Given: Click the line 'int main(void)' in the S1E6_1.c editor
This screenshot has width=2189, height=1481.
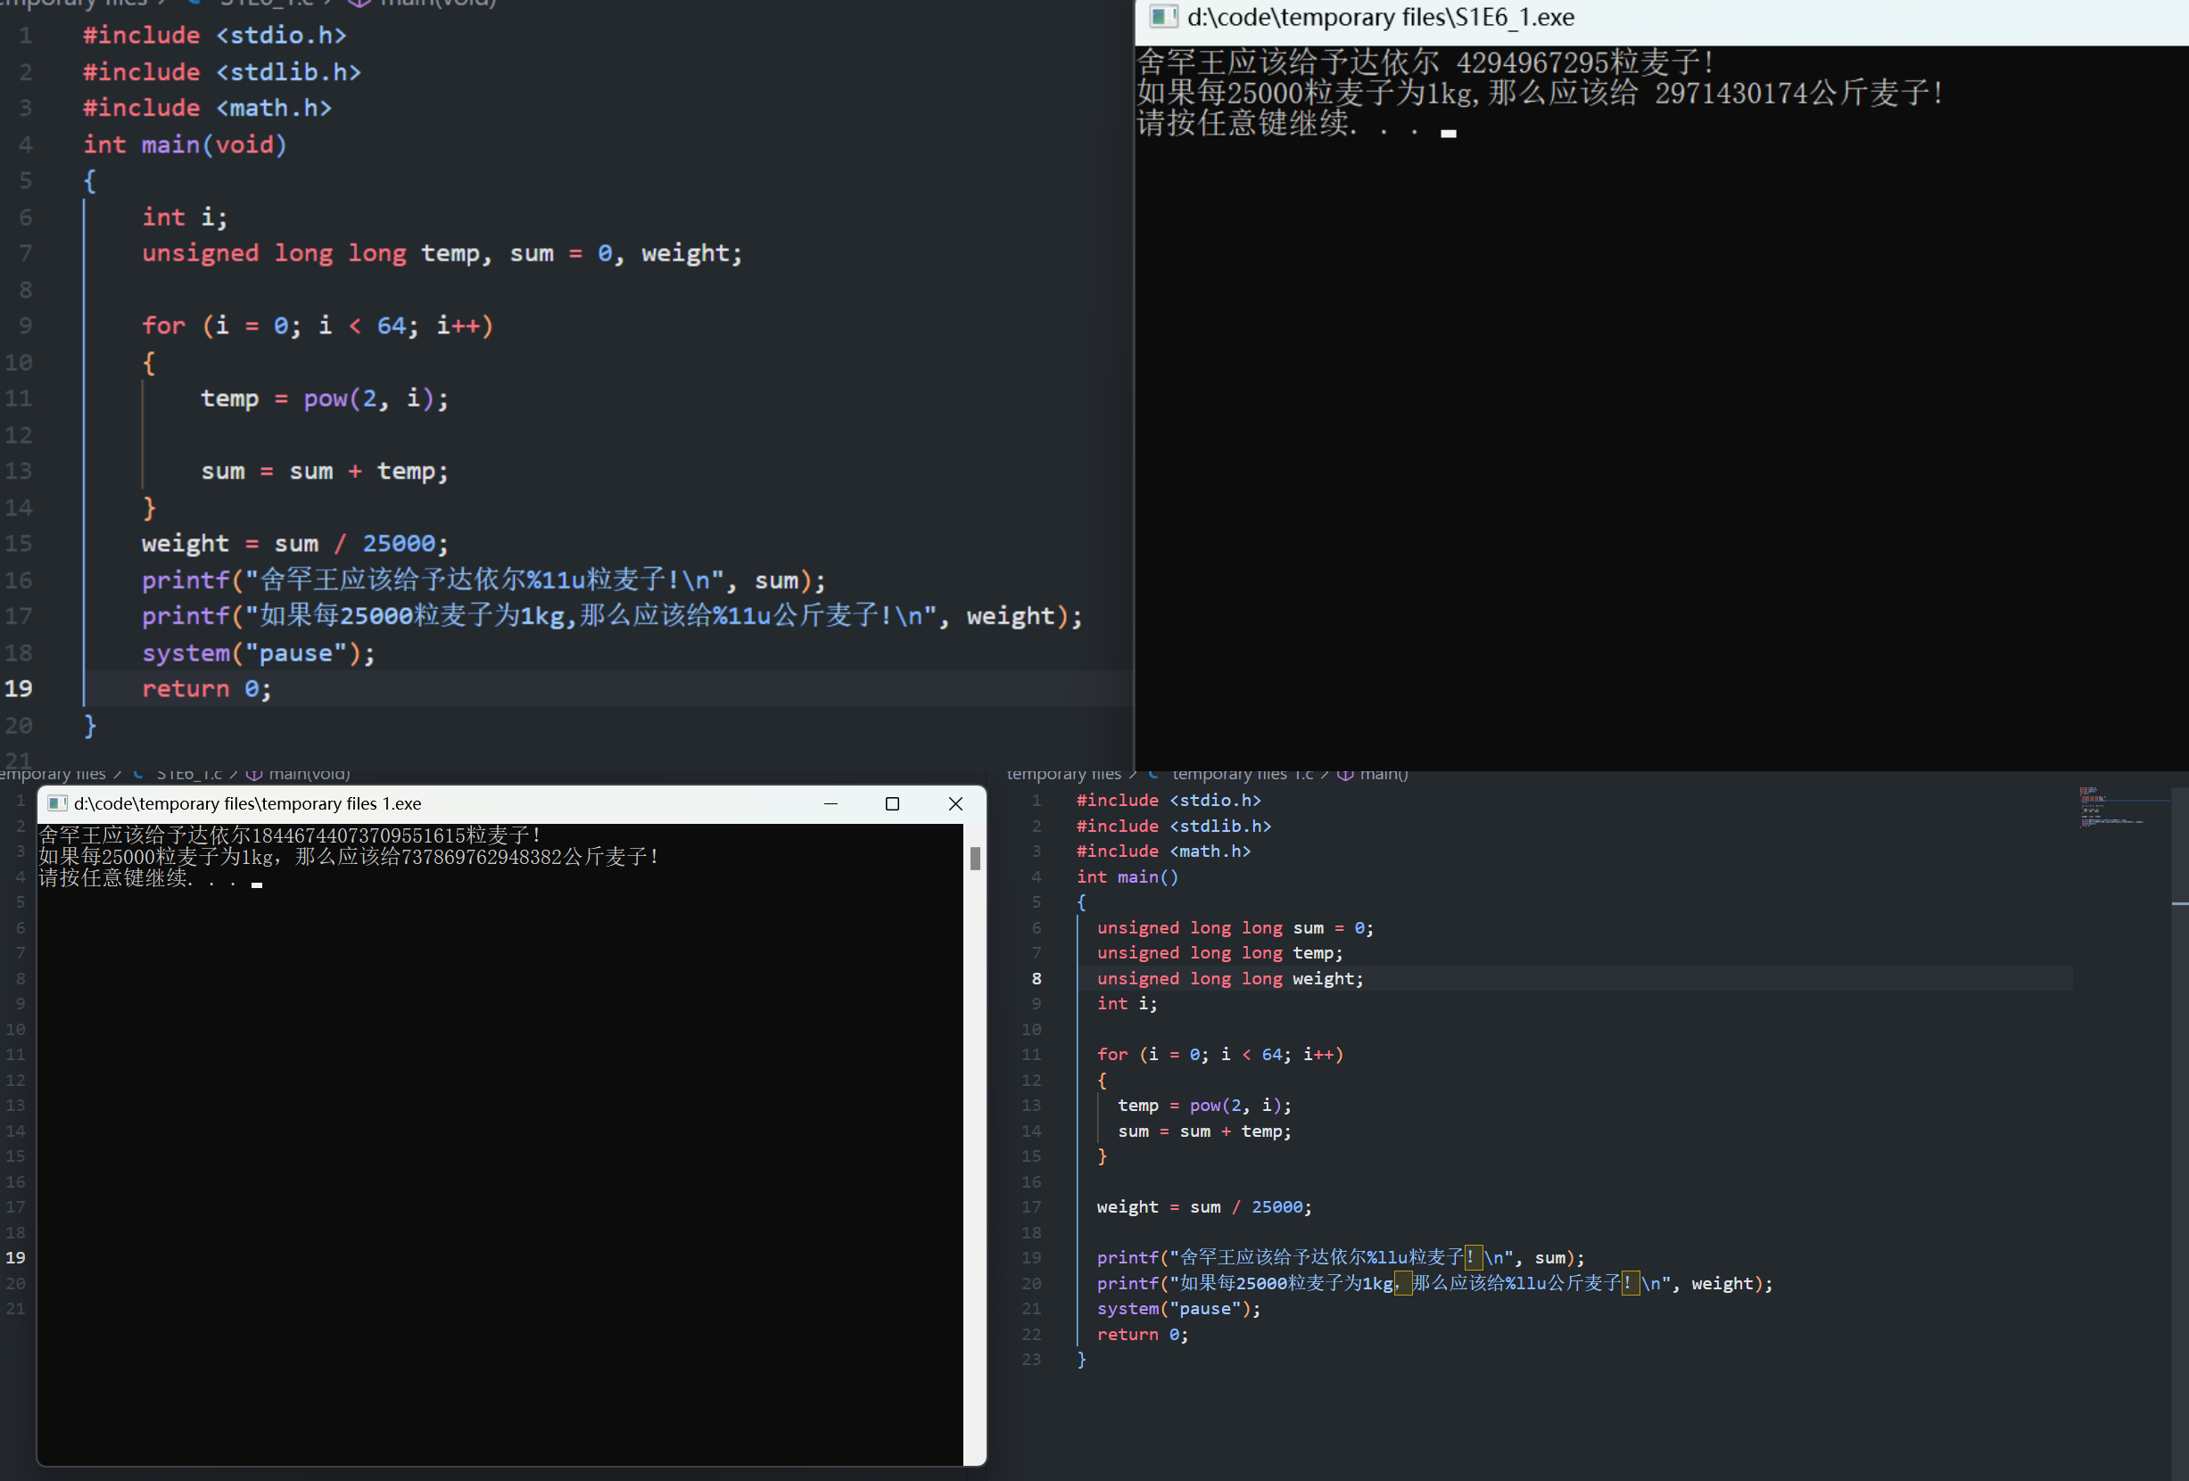Looking at the screenshot, I should pyautogui.click(x=185, y=145).
